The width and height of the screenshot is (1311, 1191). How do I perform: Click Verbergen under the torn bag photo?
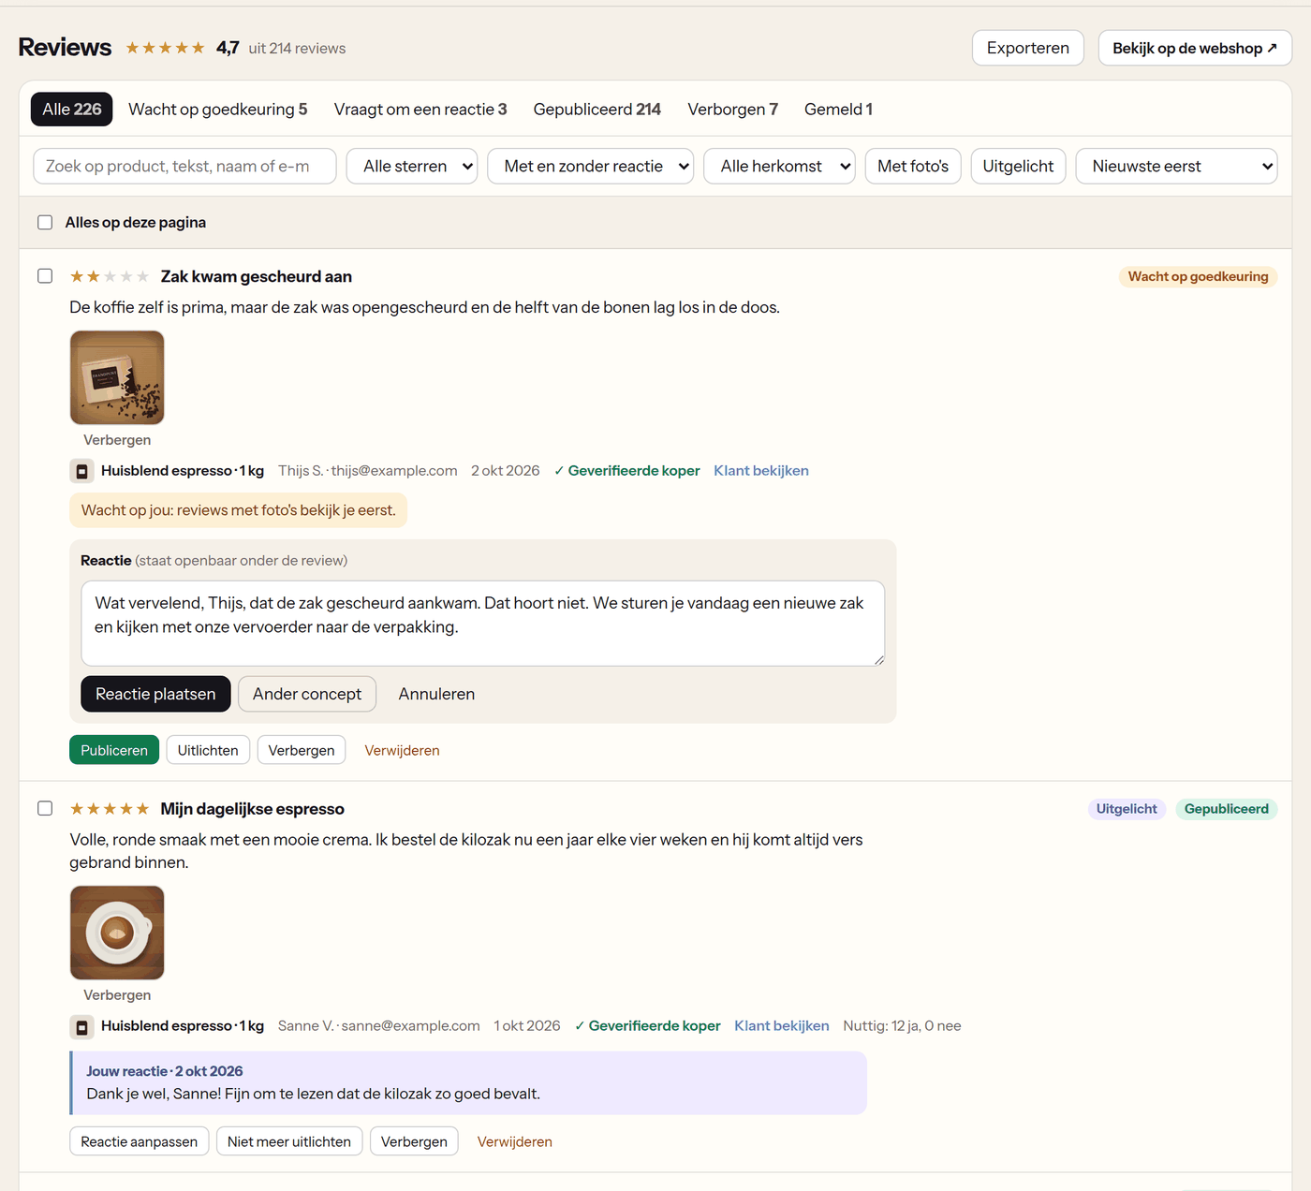(x=117, y=440)
